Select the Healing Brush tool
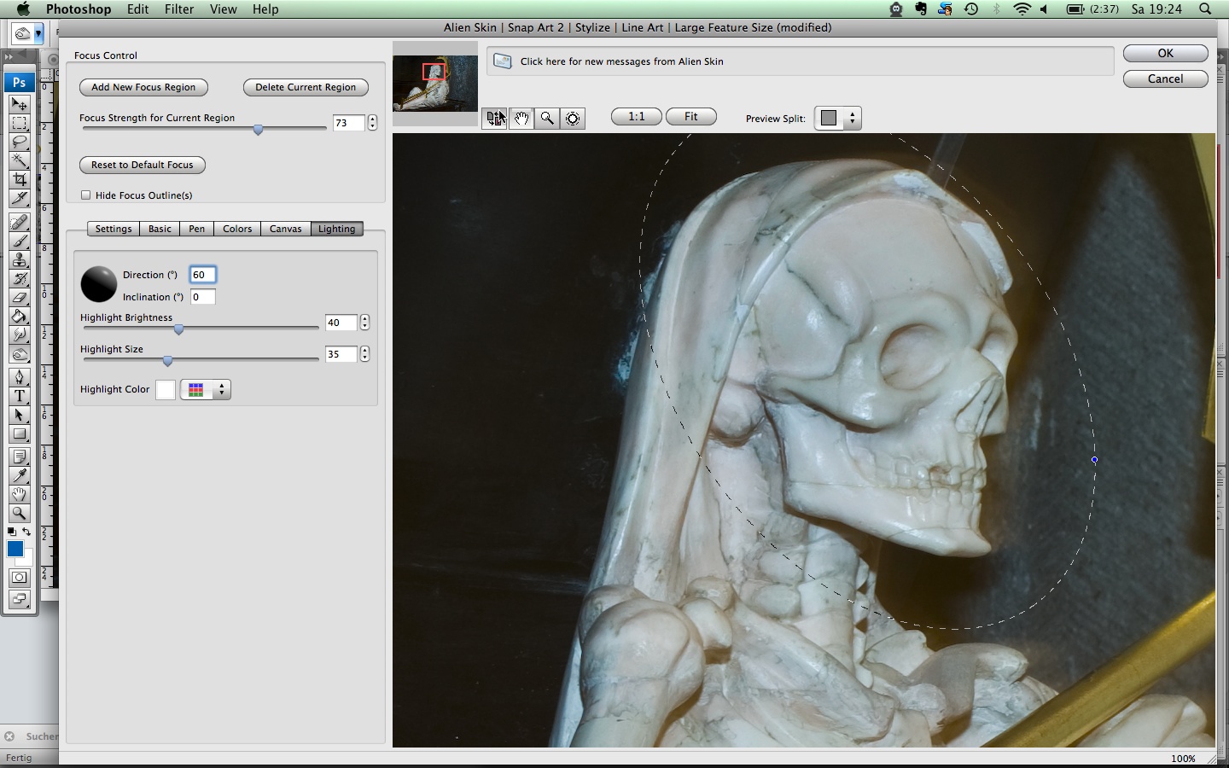This screenshot has height=768, width=1229. click(x=19, y=222)
